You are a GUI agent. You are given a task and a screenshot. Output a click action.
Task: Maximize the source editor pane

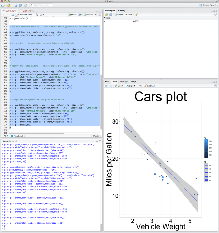coord(100,11)
